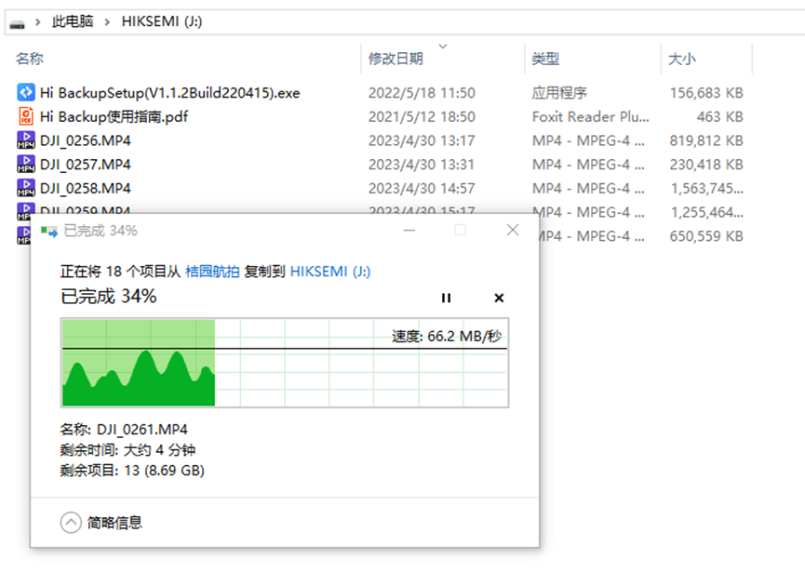This screenshot has width=805, height=572.
Task: Sort files by 大小 column header
Action: [681, 59]
